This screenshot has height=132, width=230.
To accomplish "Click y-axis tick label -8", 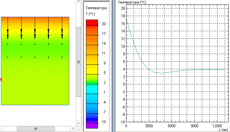I will [x=124, y=115].
